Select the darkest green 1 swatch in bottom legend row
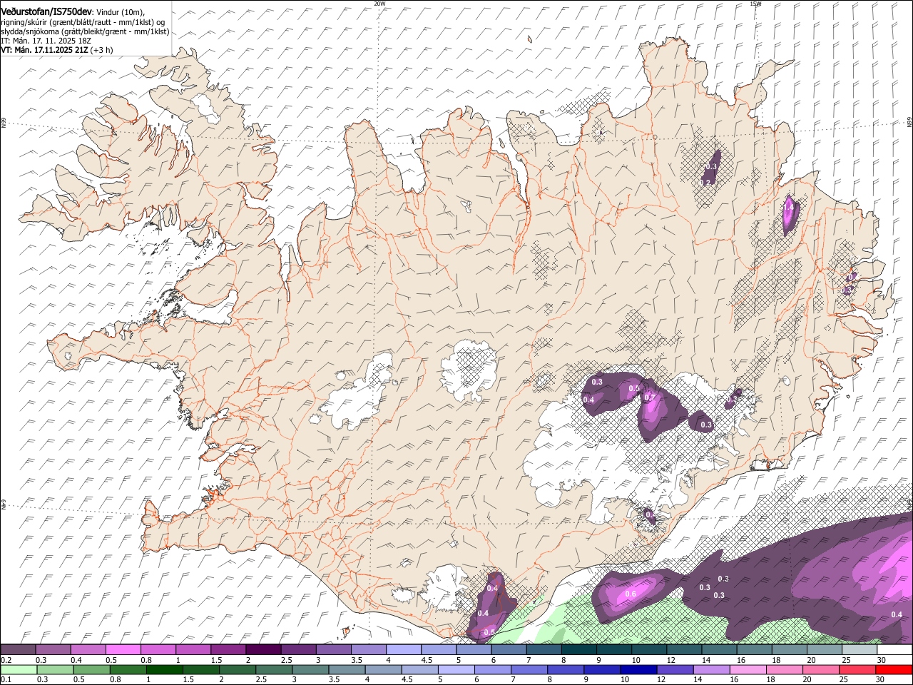Viewport: 913px width, 685px height. coord(164,670)
